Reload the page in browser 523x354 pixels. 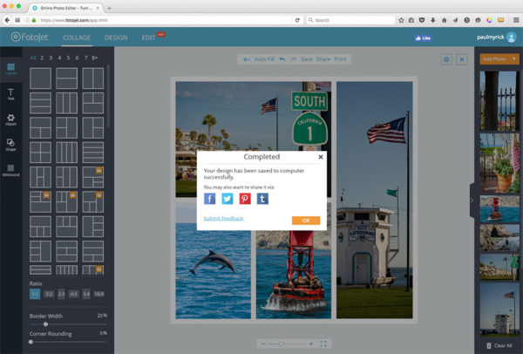(x=297, y=20)
